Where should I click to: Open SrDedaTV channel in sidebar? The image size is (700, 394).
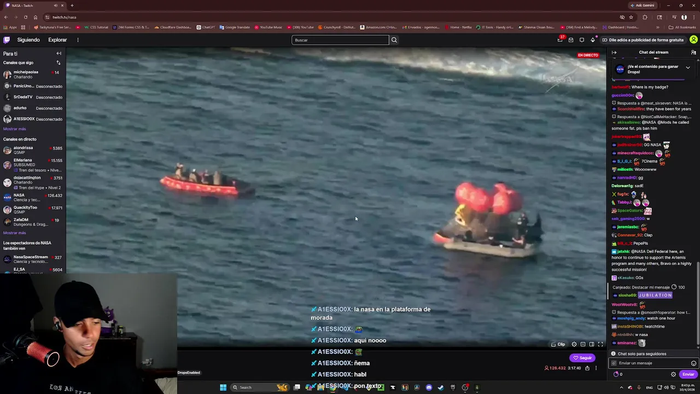click(33, 97)
